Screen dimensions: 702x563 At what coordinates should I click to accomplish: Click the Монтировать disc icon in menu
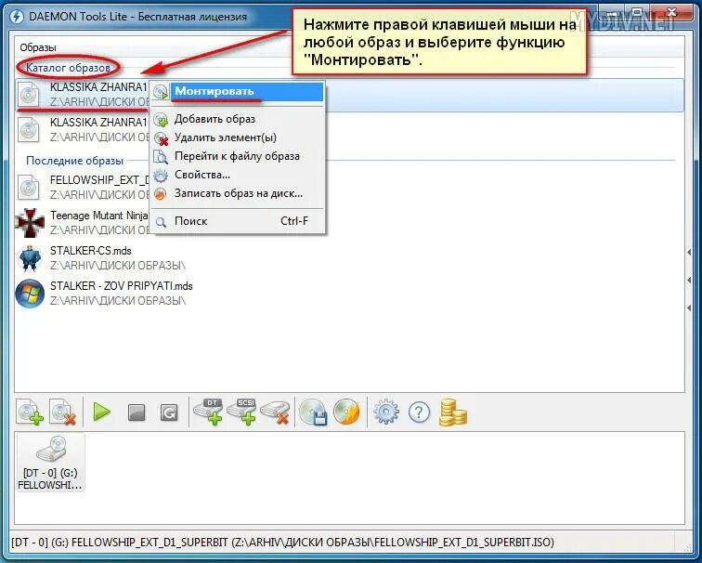point(161,92)
